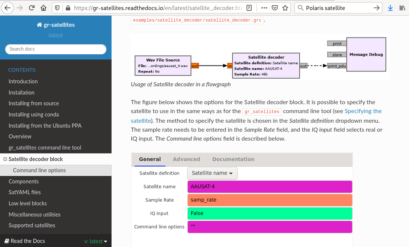Viewport: 409px width, 247px height.
Task: Click the browser forward arrow
Action: pos(20,8)
